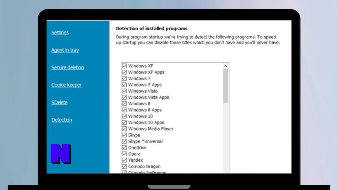Uncheck the Opera checkbox
The image size is (338, 190).
(x=124, y=154)
